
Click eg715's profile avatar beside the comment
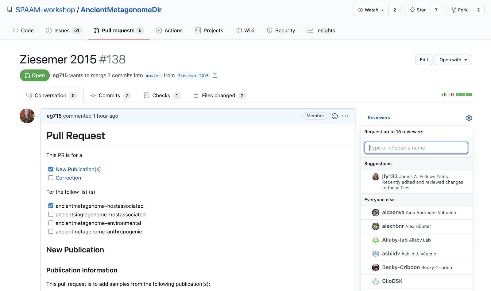(x=27, y=116)
